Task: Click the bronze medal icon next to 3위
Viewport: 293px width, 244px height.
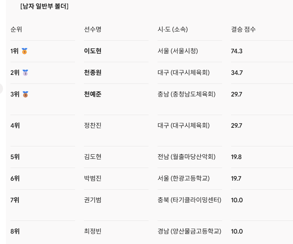Action: click(x=25, y=94)
